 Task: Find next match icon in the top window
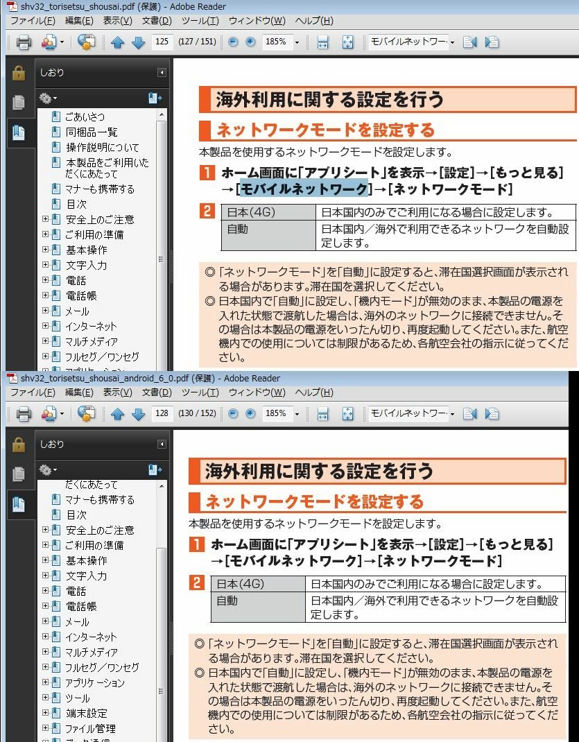[492, 42]
